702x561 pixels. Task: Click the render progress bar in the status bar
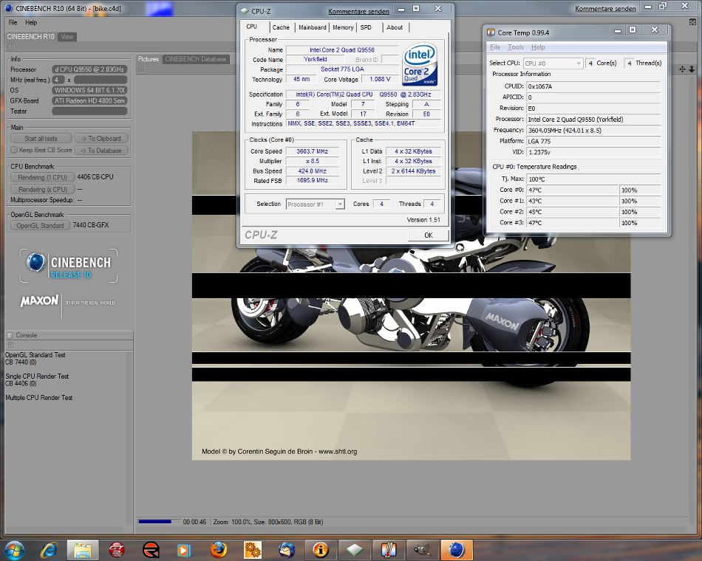[160, 522]
